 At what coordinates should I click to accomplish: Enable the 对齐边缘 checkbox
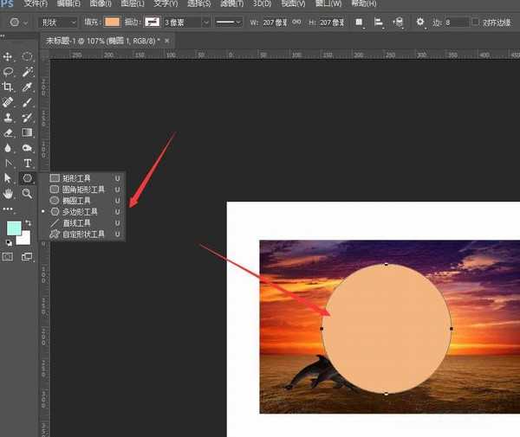tap(474, 22)
